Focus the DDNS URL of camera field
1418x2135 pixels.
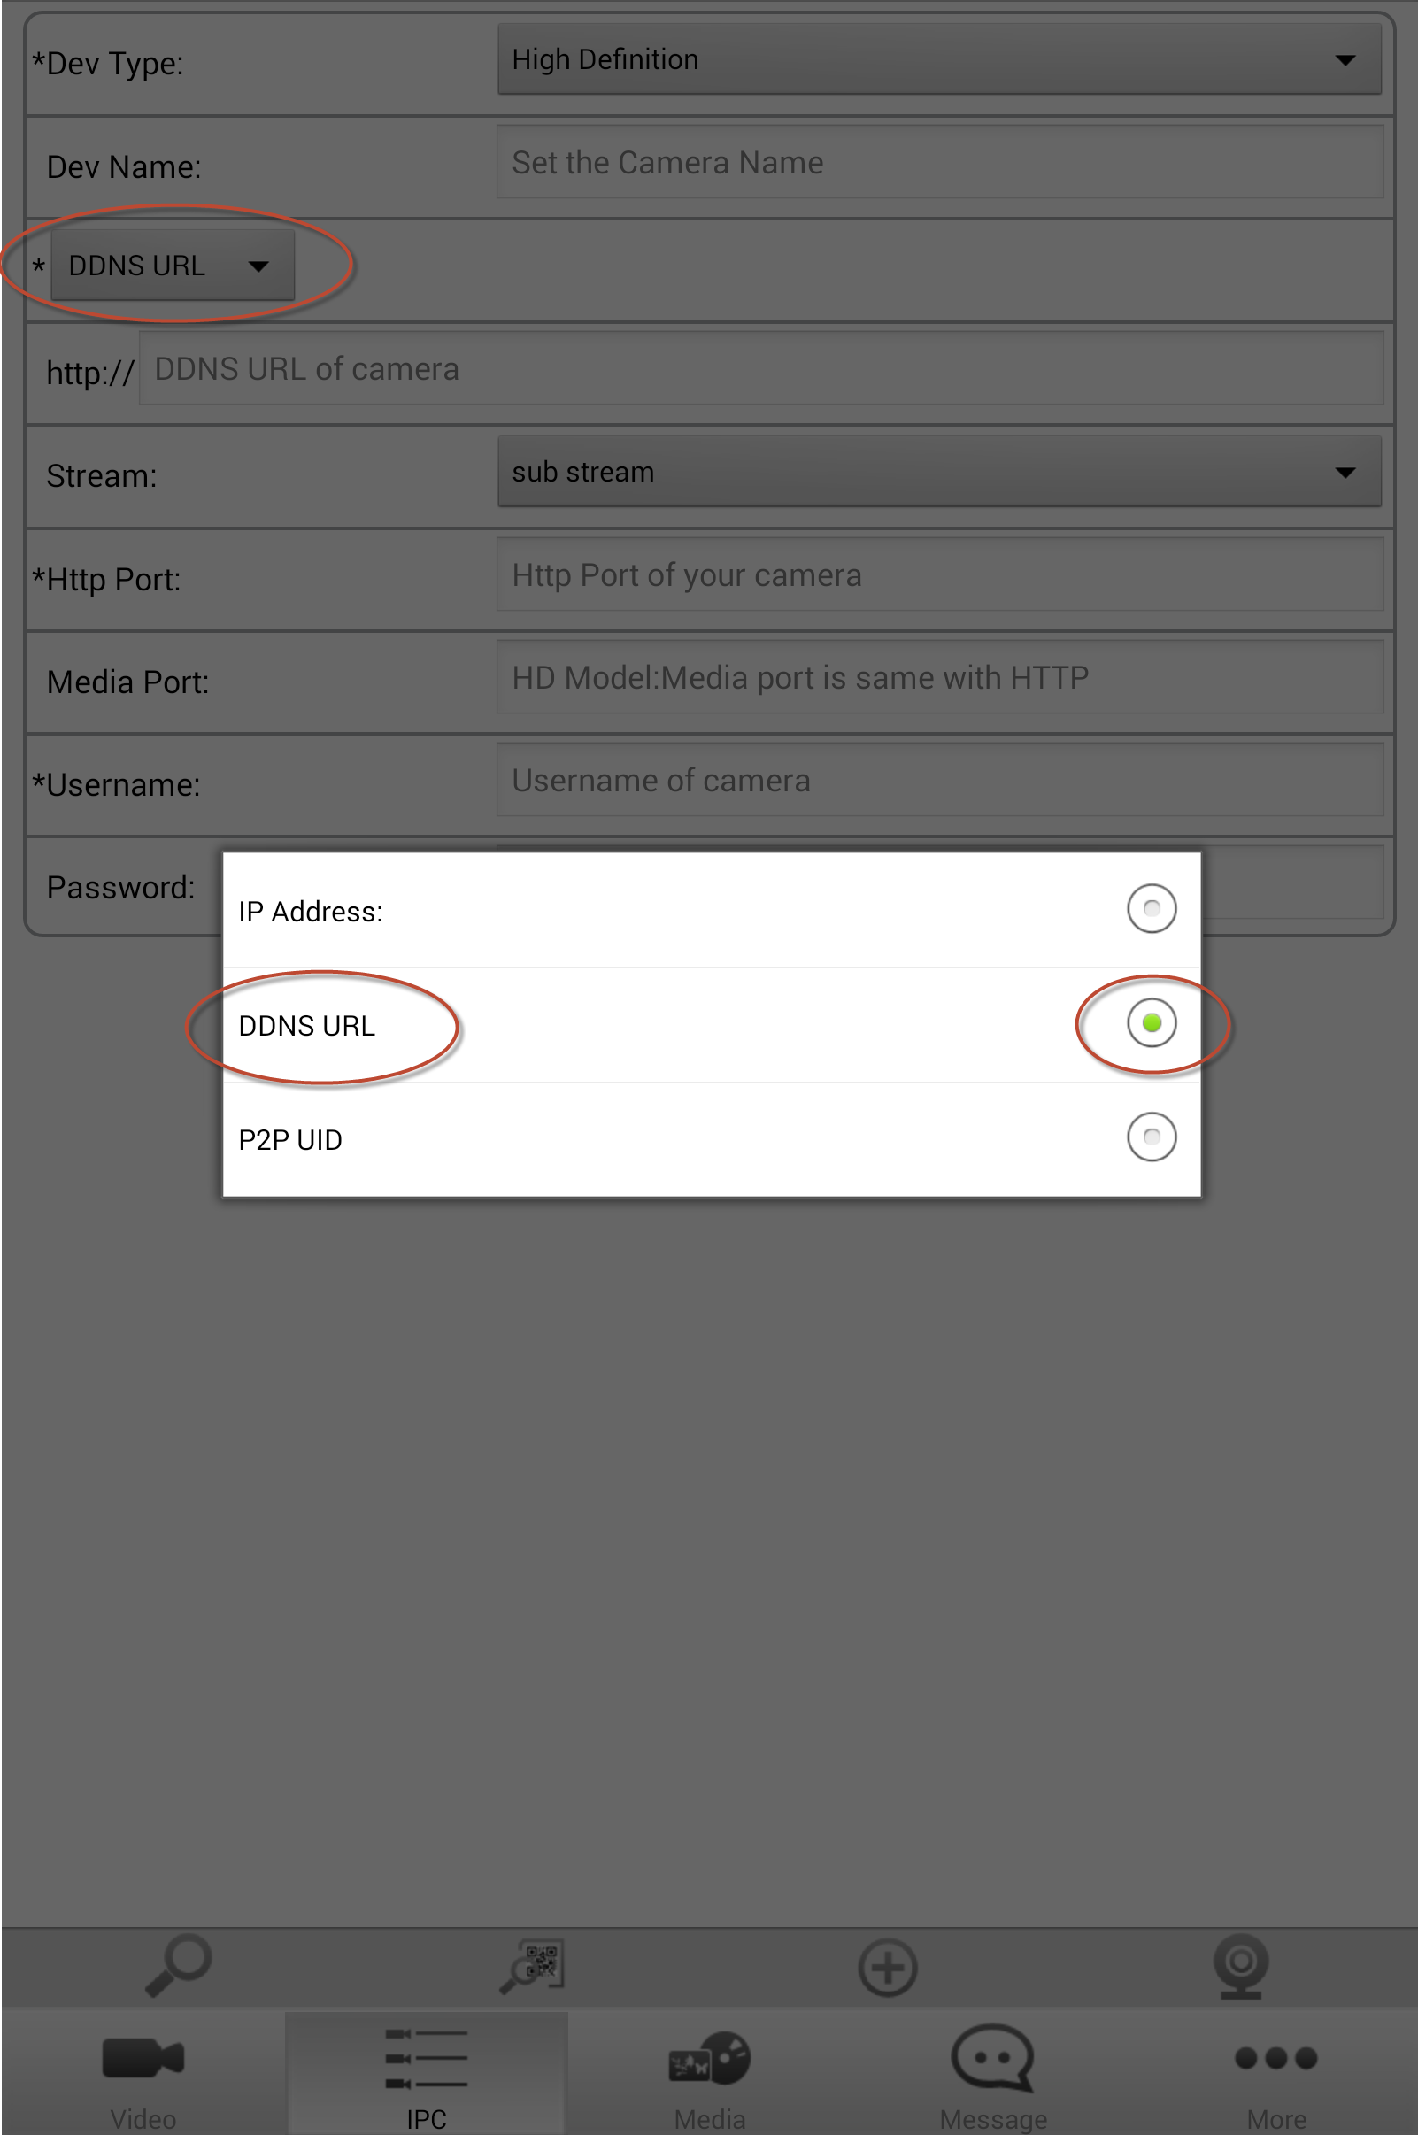[759, 369]
